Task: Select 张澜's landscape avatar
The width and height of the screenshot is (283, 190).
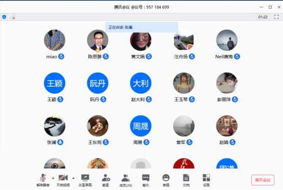Action: click(x=55, y=126)
